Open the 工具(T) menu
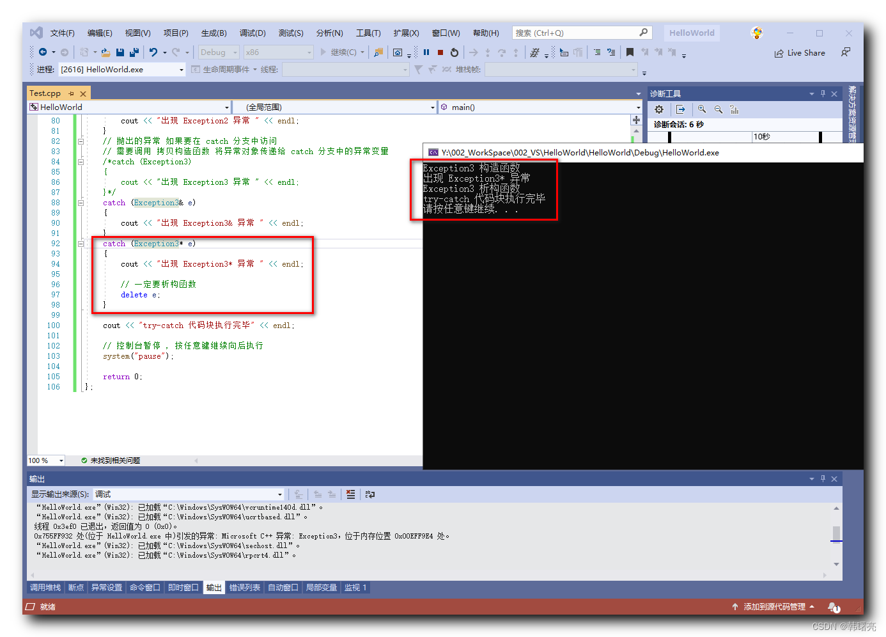 368,33
